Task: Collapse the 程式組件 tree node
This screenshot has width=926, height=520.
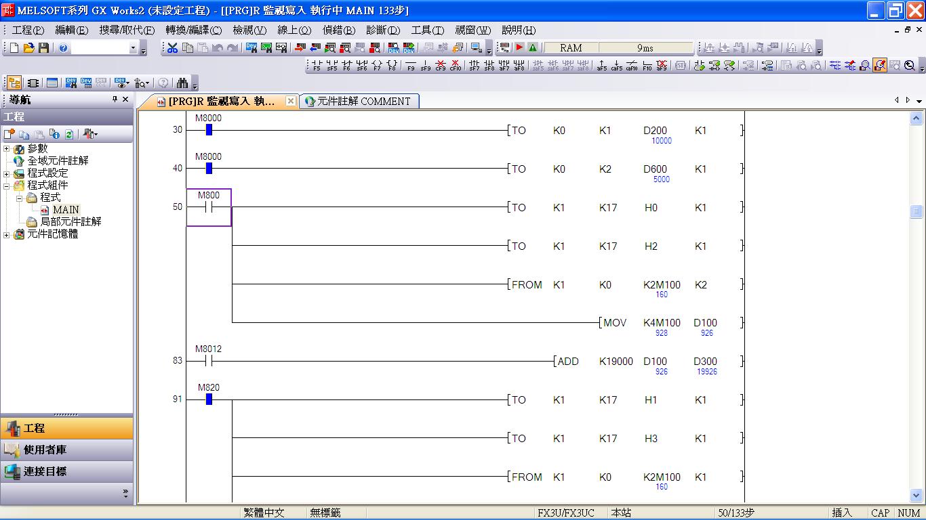Action: tap(7, 186)
